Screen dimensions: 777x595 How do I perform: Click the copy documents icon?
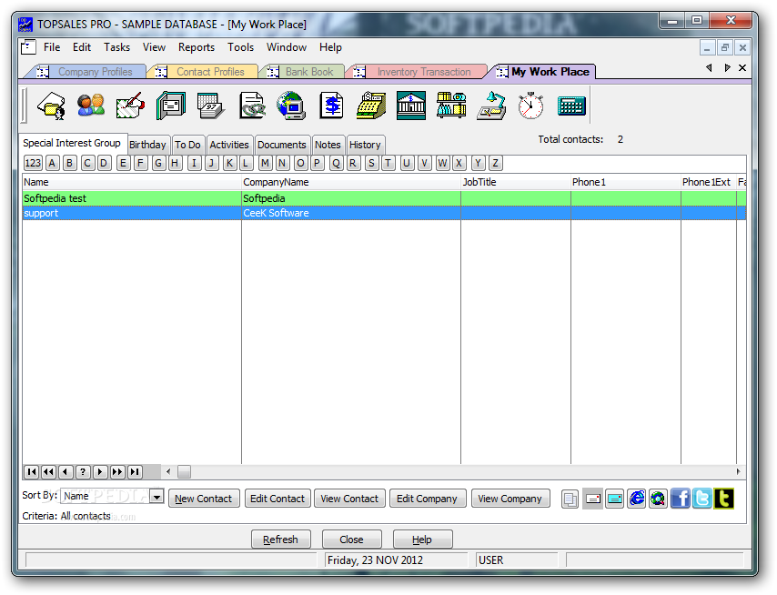(570, 499)
